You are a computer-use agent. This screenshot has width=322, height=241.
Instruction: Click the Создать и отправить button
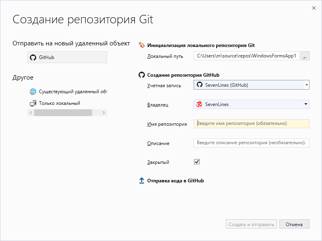coord(251,224)
